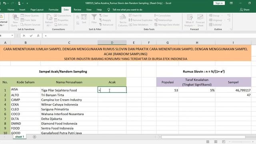This screenshot has height=144, width=256.
Task: Open Manage Data Model
Action: click(167, 25)
